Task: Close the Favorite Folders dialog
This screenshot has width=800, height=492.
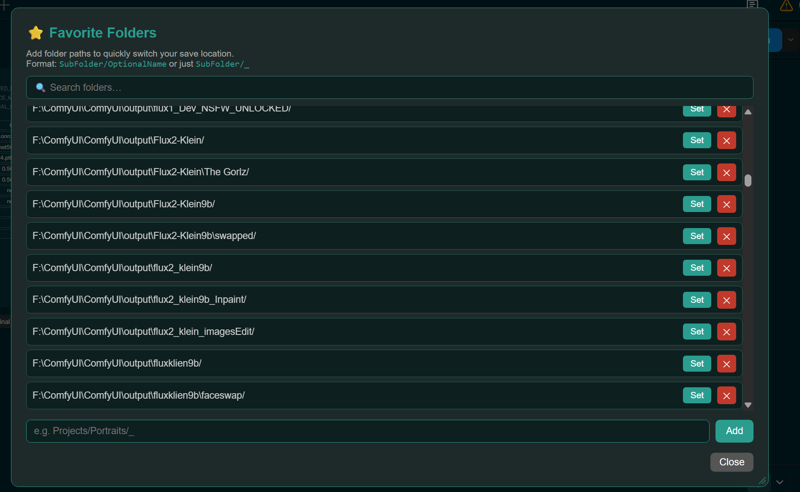Action: tap(732, 462)
